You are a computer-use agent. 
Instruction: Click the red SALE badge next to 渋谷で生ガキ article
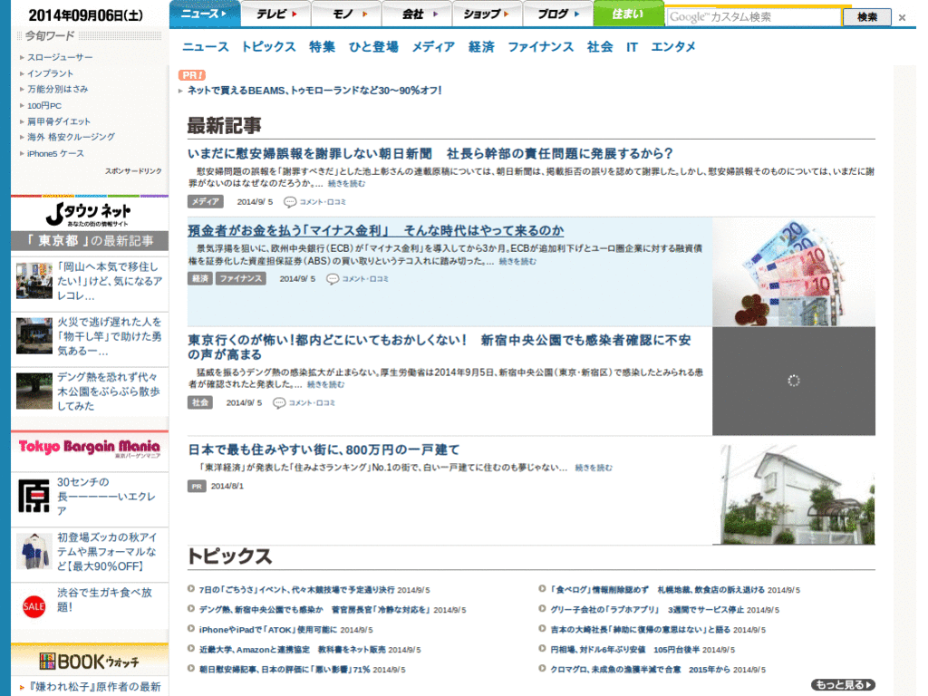coord(33,607)
